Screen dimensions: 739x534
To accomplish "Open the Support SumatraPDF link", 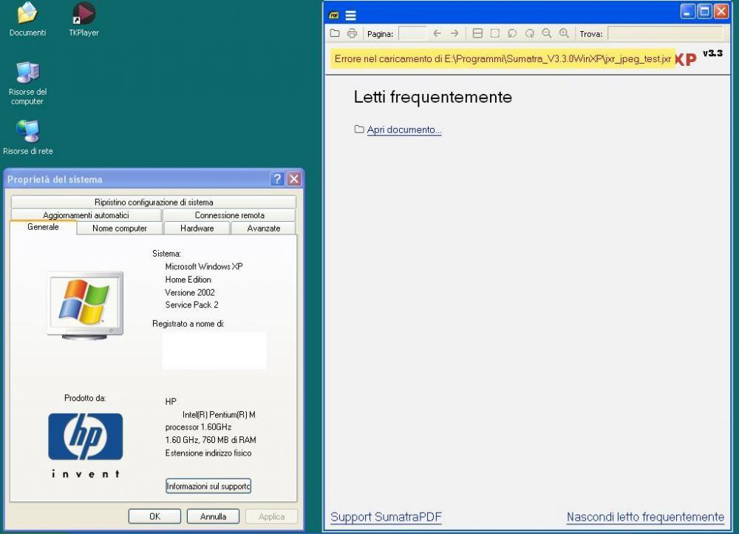I will click(x=386, y=517).
